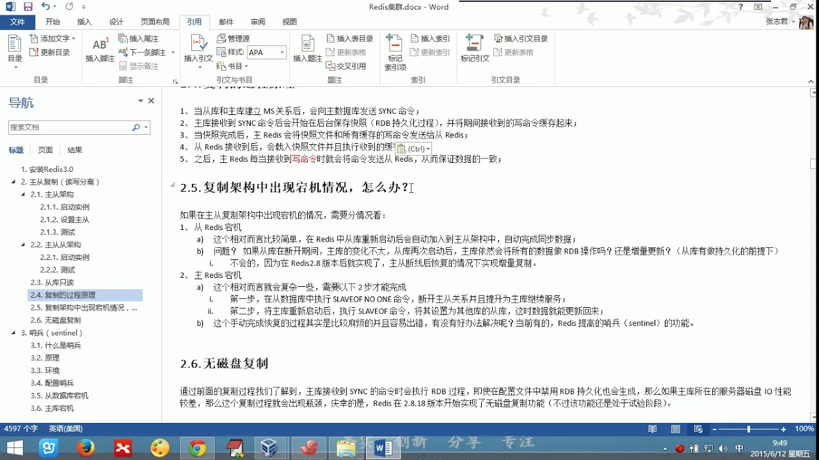Open the 书目 bibliography dropdown
Screen dimensions: 819x460
click(x=233, y=66)
